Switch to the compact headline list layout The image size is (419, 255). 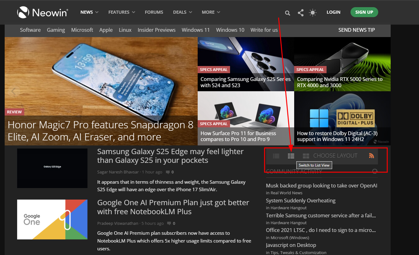pos(276,156)
